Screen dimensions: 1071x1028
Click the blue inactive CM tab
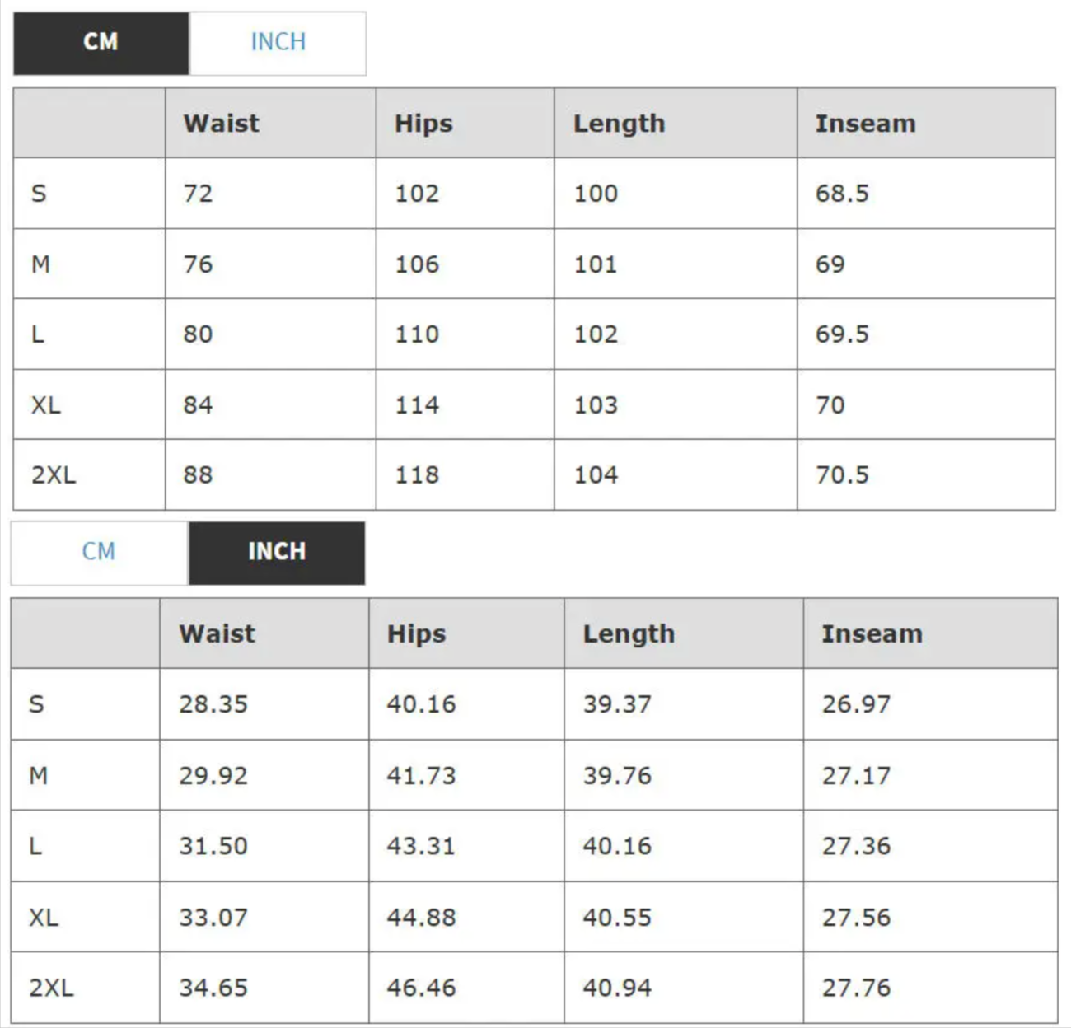click(99, 552)
